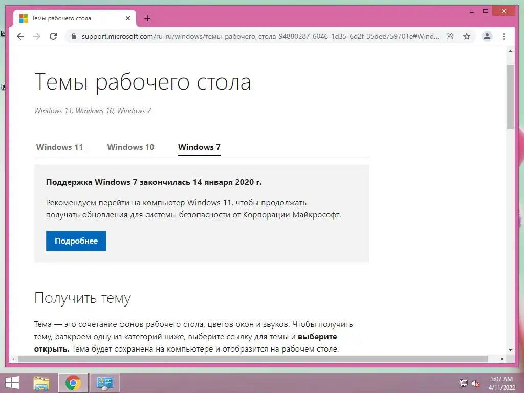Image resolution: width=524 pixels, height=393 pixels.
Task: Click the address bar URL
Action: (x=260, y=36)
